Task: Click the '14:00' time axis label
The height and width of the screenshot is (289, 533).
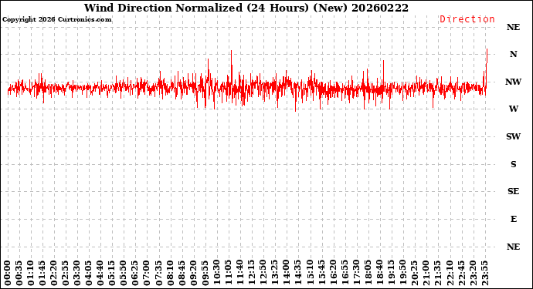Action: [x=287, y=273]
